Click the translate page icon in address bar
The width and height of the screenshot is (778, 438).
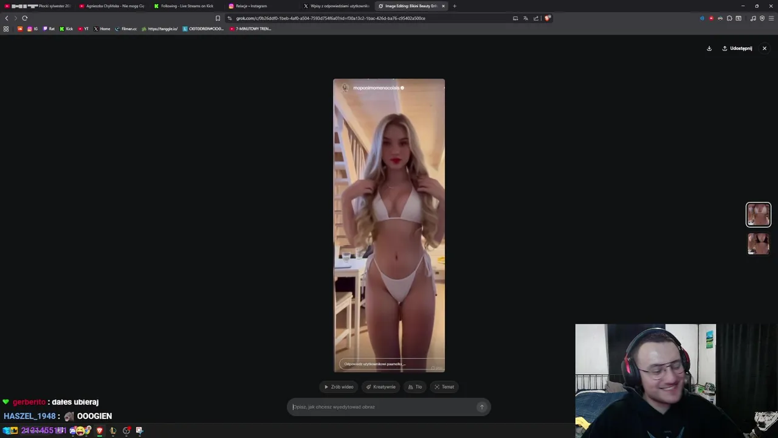(526, 18)
